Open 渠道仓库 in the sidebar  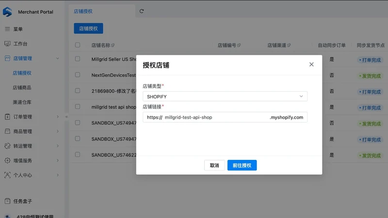22,102
